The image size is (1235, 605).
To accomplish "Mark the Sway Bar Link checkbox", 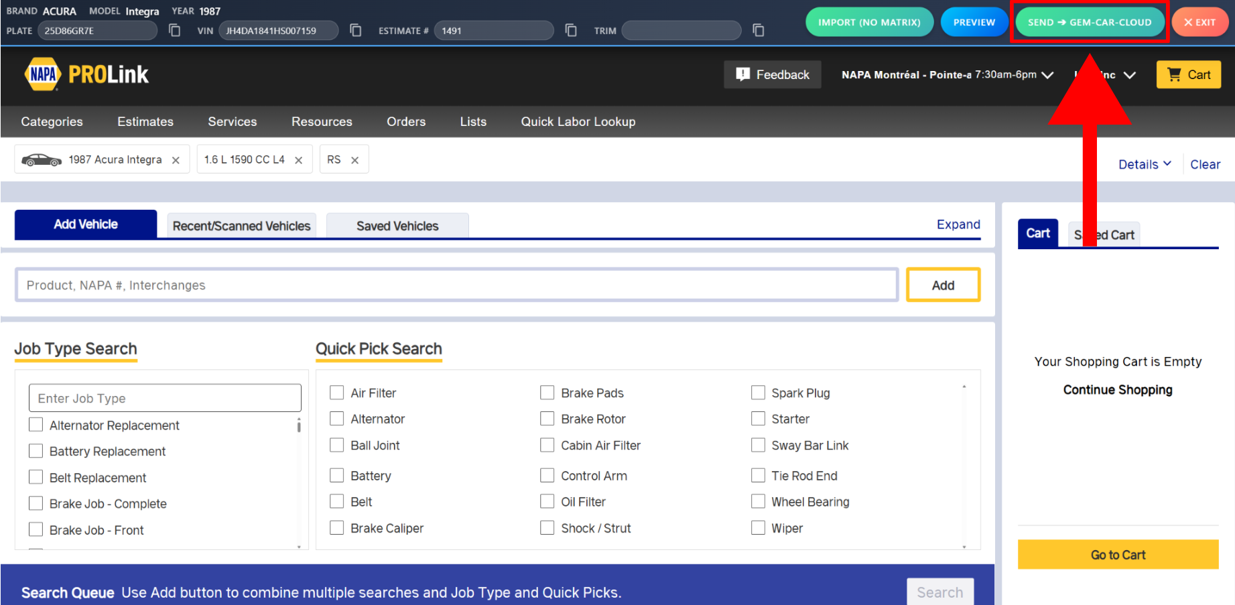I will click(x=758, y=445).
